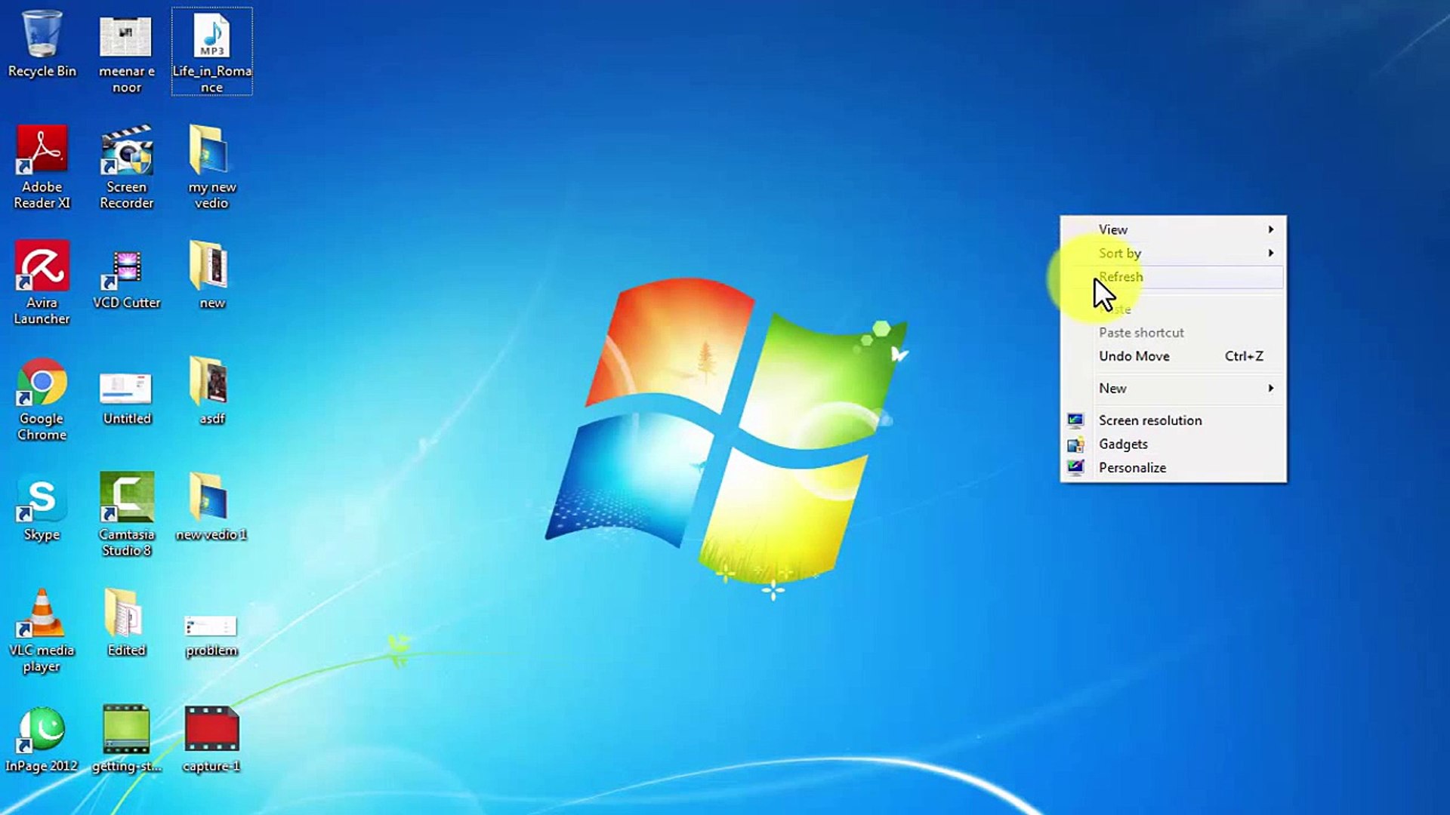1450x815 pixels.
Task: Expand the New submenu
Action: [1112, 388]
